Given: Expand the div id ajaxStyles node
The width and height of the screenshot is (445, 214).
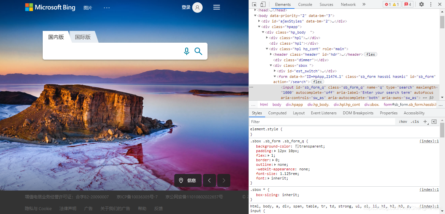Looking at the screenshot, I should pyautogui.click(x=259, y=21).
